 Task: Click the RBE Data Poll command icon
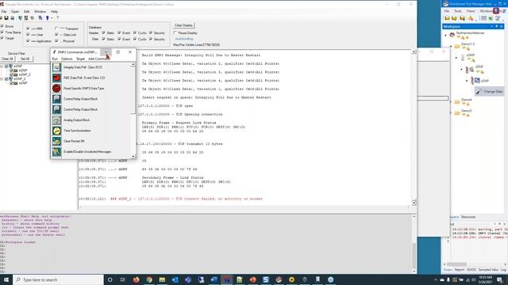point(56,78)
